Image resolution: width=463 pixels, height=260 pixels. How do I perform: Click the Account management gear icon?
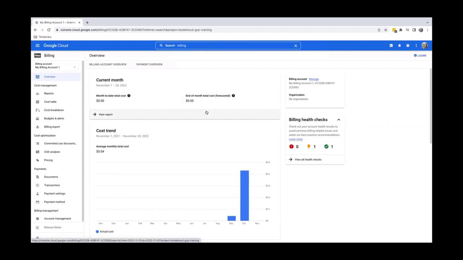pyautogui.click(x=38, y=218)
